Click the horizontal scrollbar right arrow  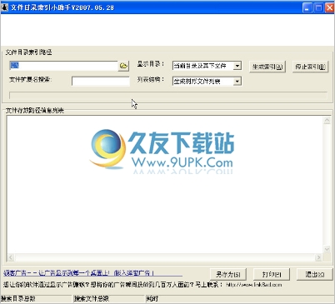[318, 257]
